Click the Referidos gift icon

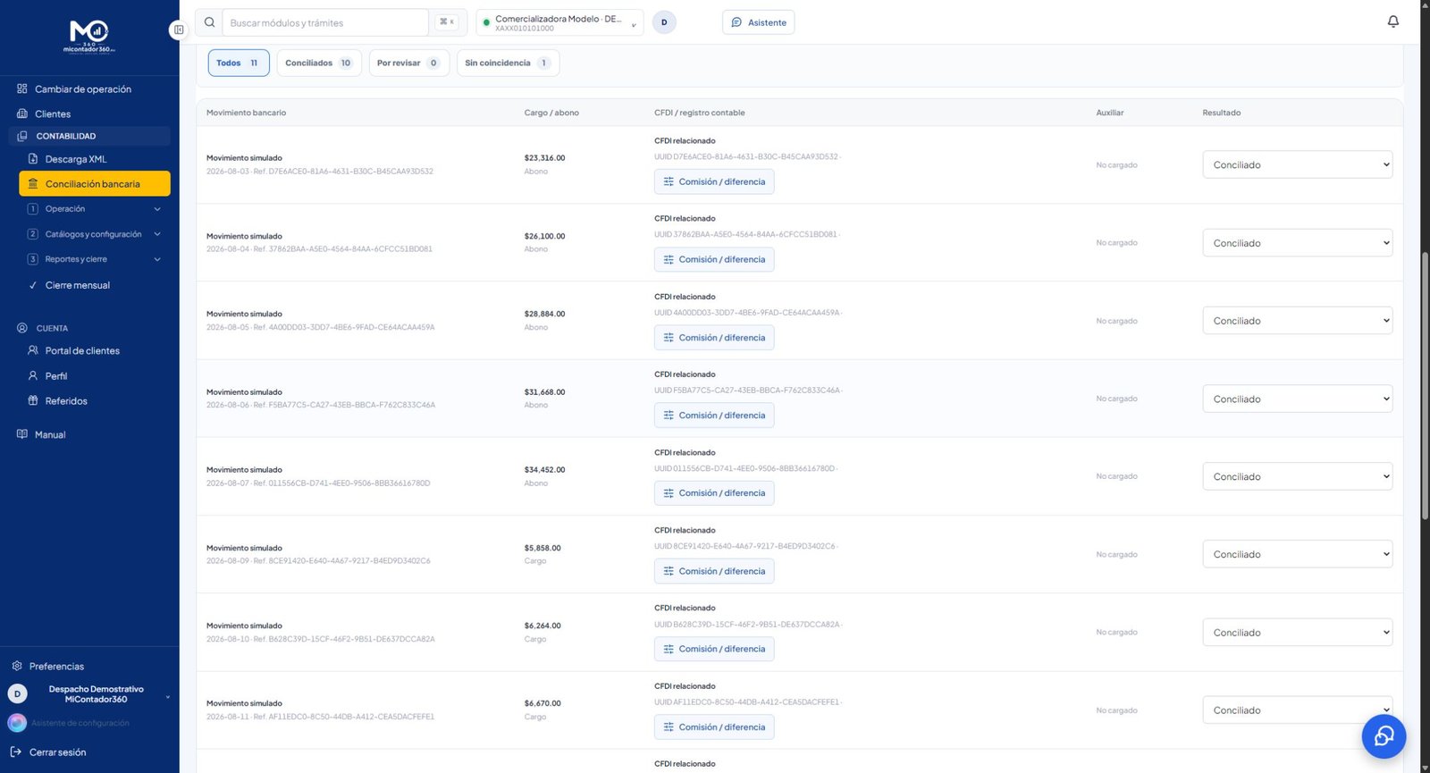point(32,400)
